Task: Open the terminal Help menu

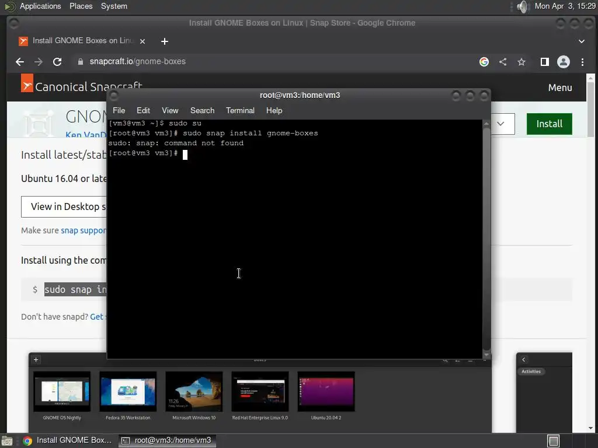Action: 274,110
